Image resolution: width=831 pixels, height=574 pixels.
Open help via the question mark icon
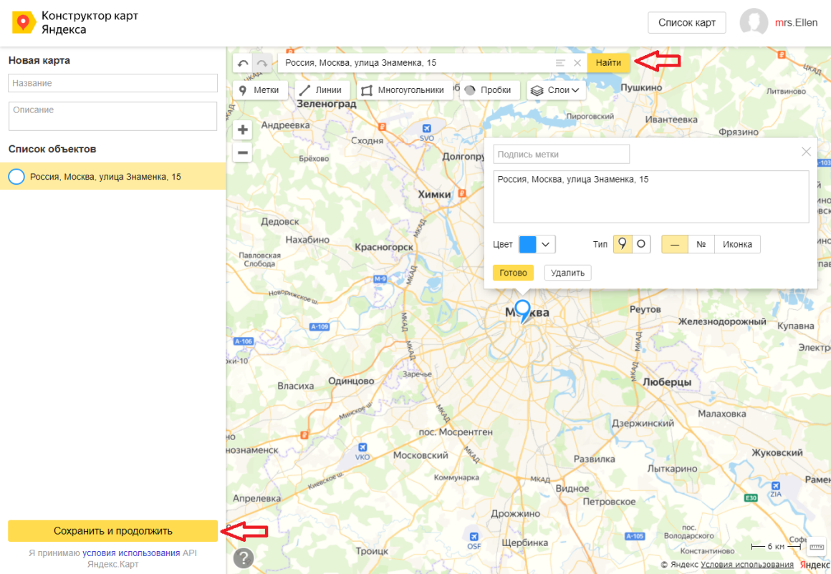click(244, 558)
